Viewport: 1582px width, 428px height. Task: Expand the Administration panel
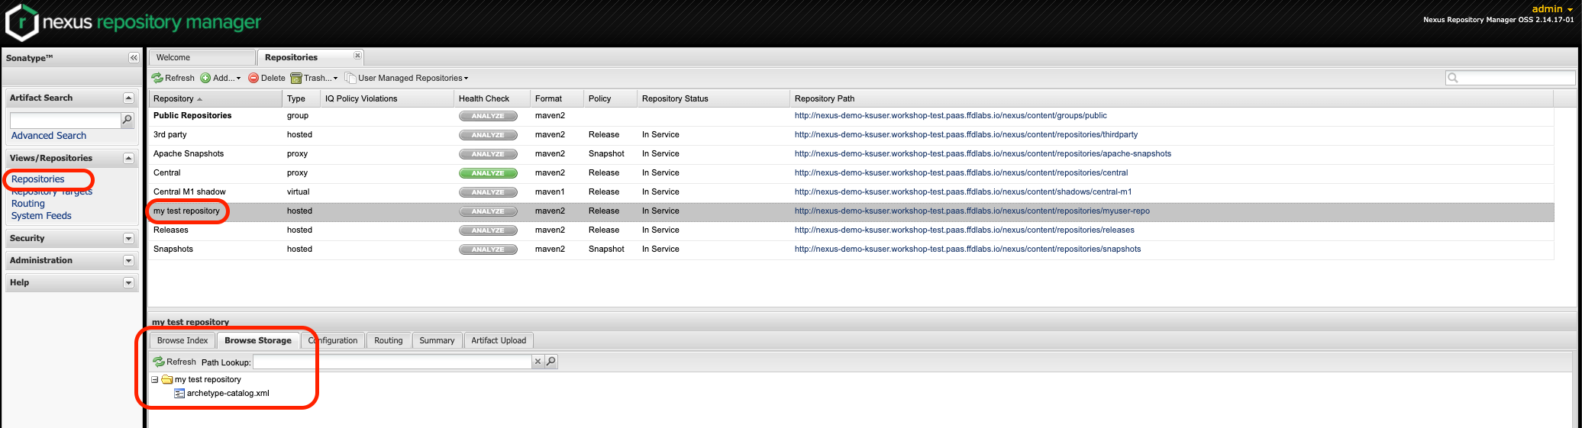point(128,261)
